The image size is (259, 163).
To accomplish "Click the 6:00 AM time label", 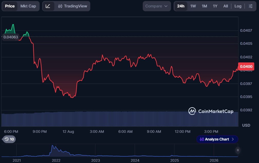I will [x=125, y=132].
